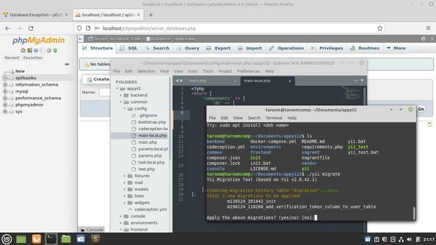
Task: Open the Terminal menu in terminal window
Action: coord(274,118)
